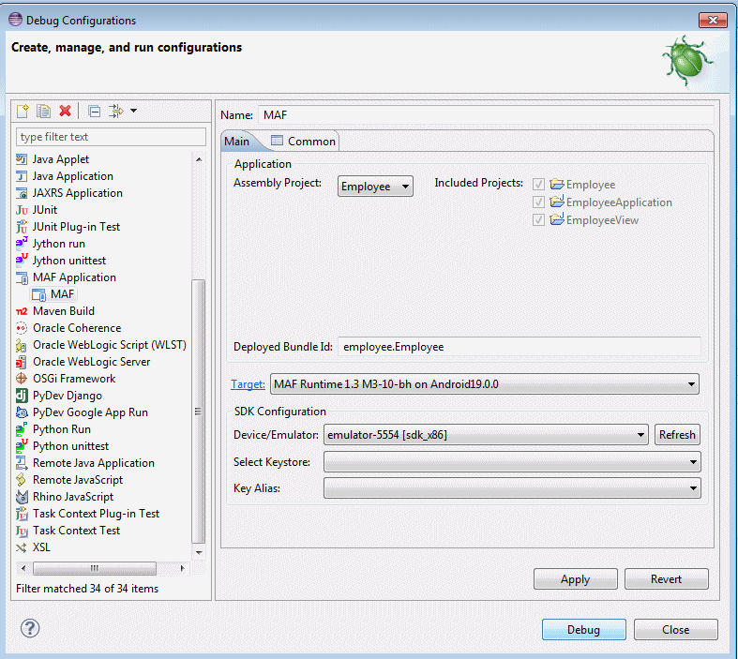This screenshot has width=738, height=659.
Task: Click the Filter launch configurations icon
Action: click(x=115, y=111)
